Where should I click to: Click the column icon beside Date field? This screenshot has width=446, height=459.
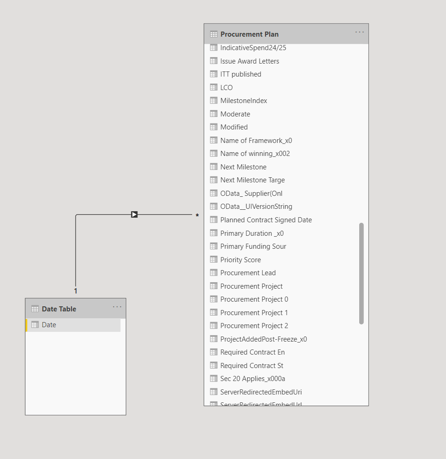coord(35,324)
